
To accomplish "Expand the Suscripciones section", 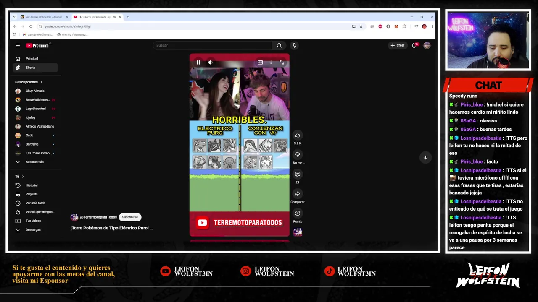I will point(29,82).
